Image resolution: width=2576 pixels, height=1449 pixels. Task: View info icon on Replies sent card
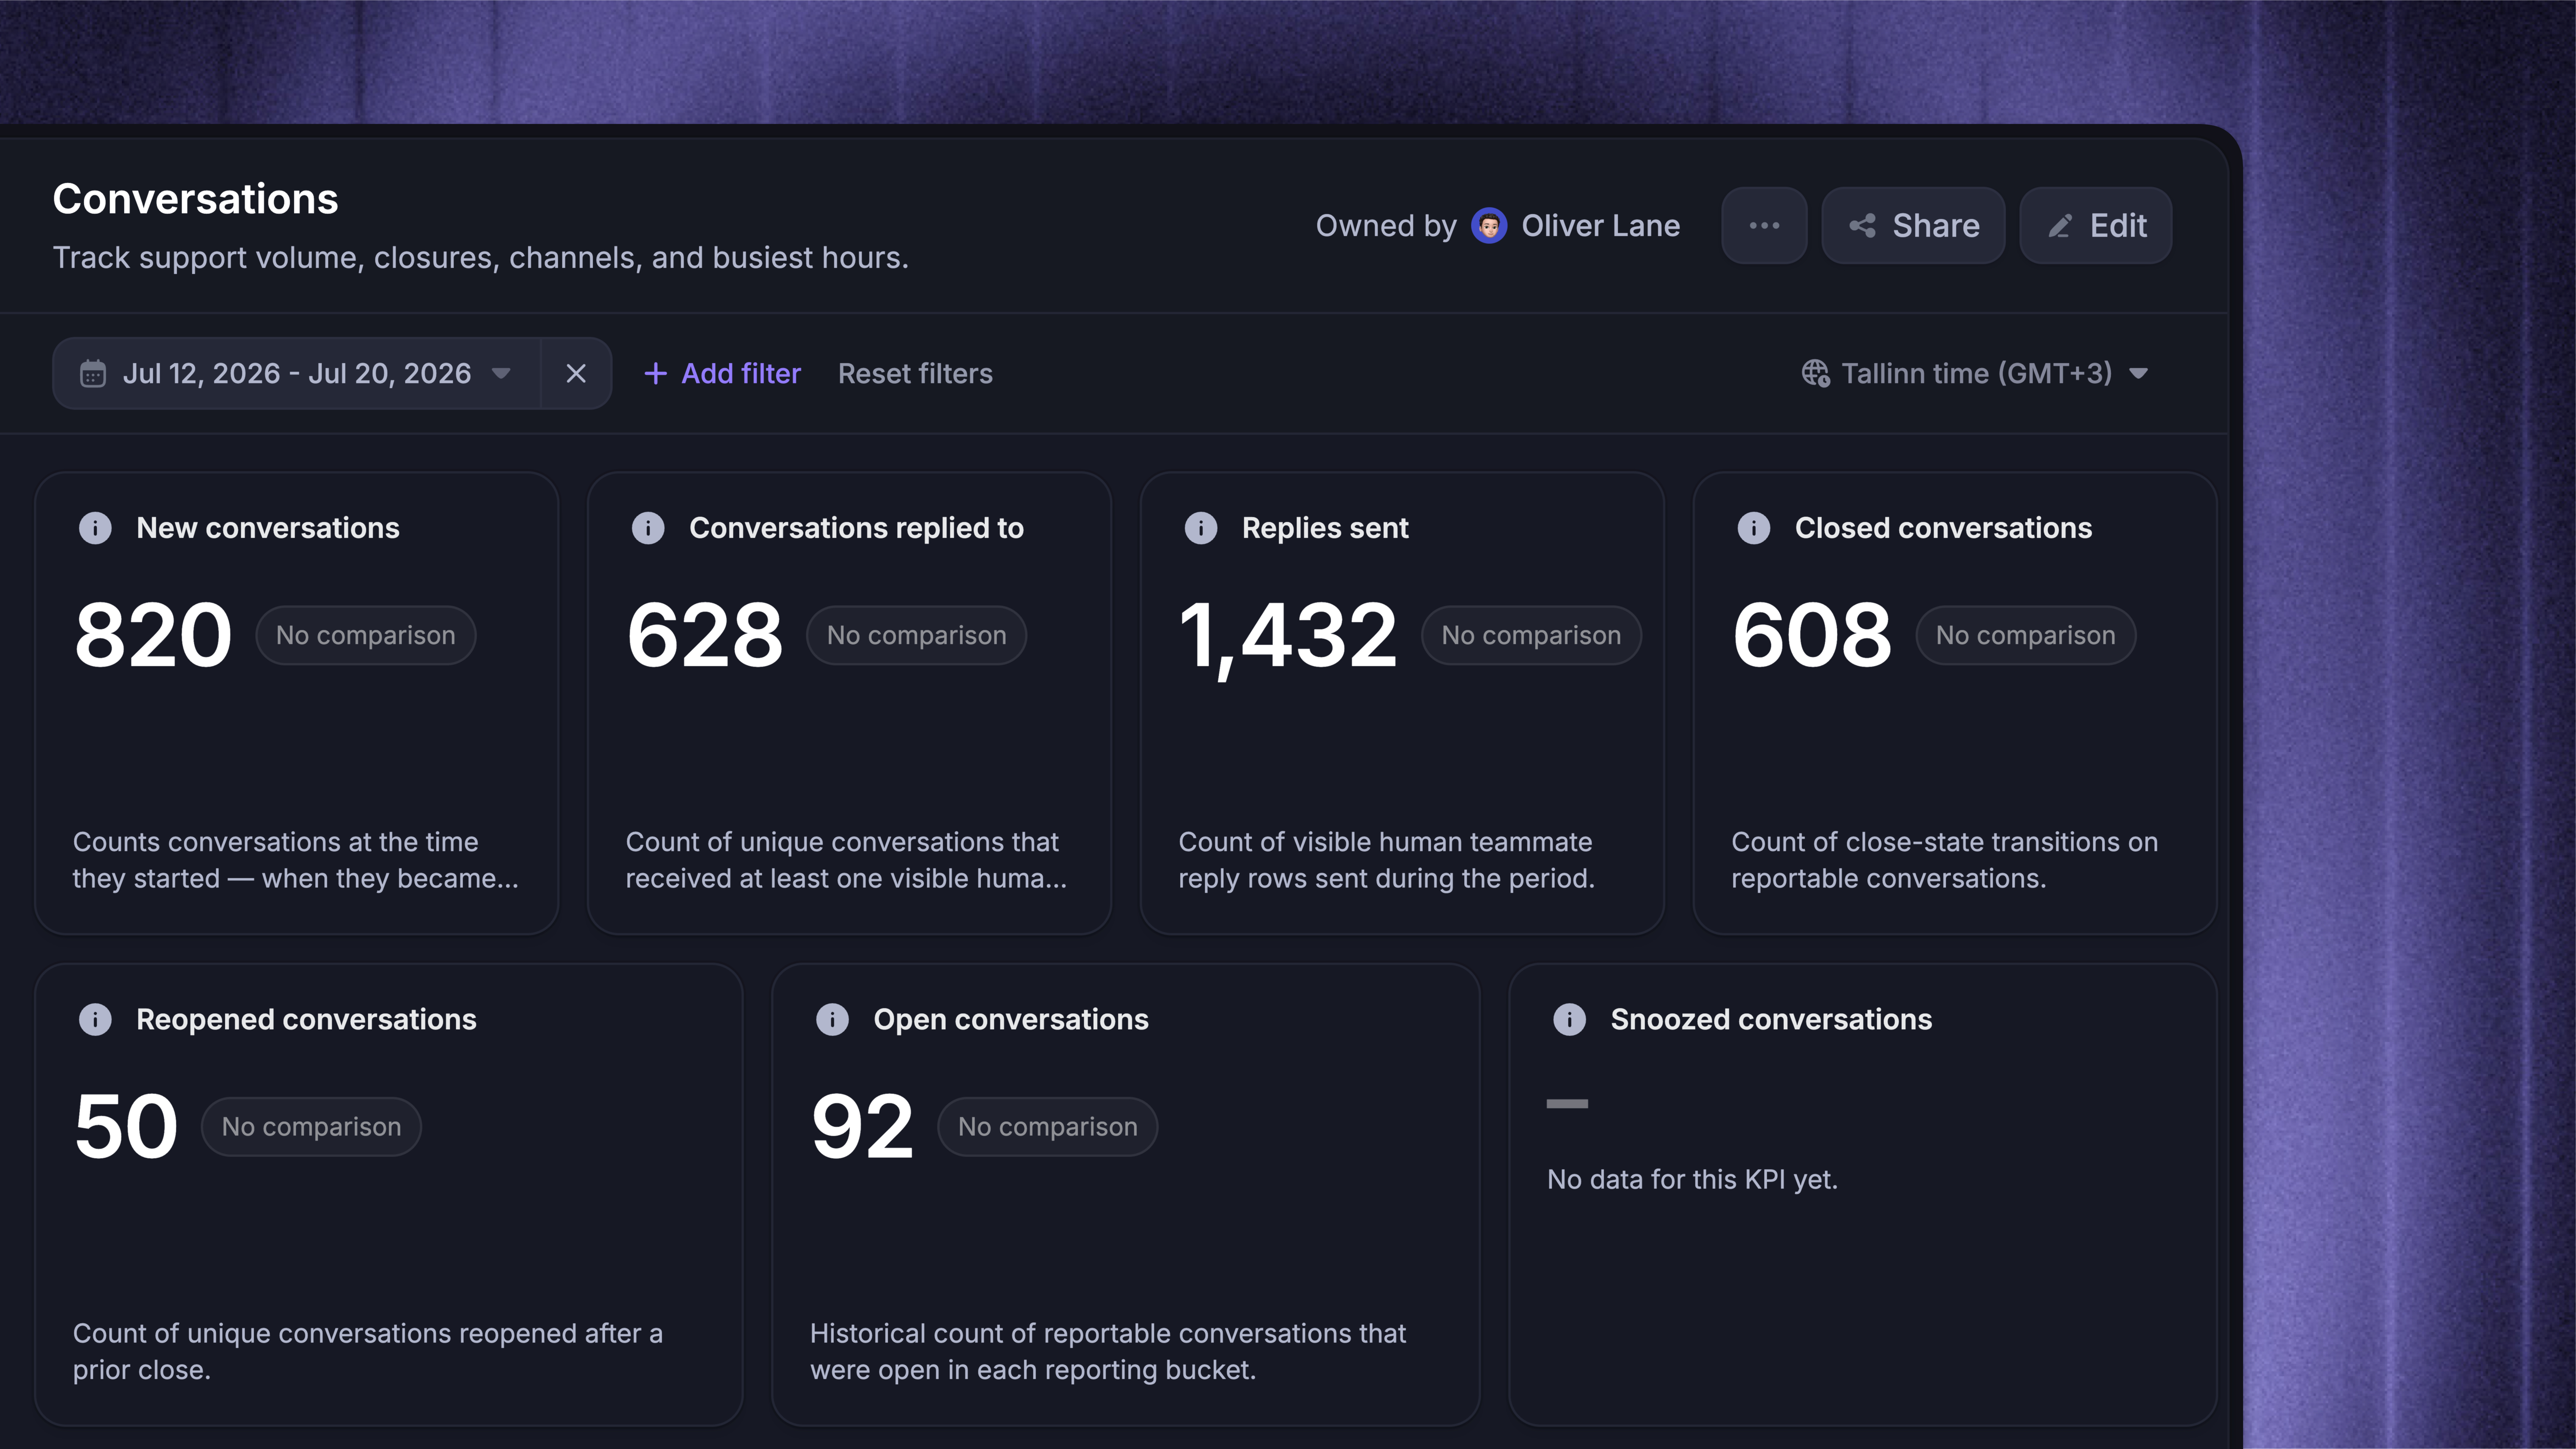point(1201,528)
